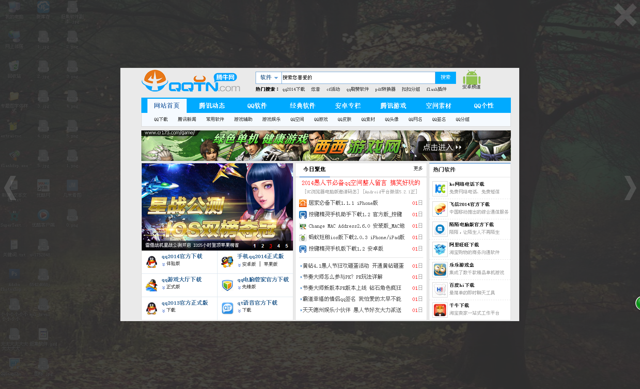Screen dimensions: 640x389
Task: Switch to the 安卓专栏 tab
Action: [x=348, y=106]
